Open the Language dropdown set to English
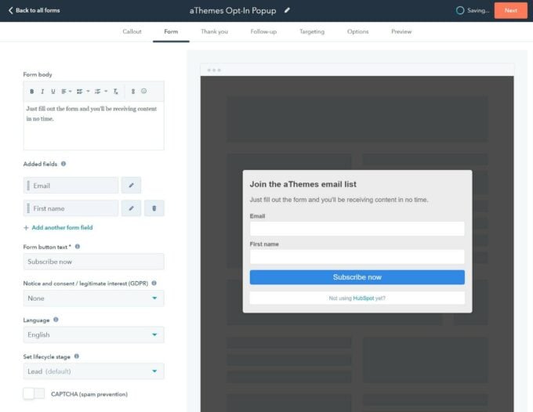The image size is (533, 412). click(x=93, y=334)
